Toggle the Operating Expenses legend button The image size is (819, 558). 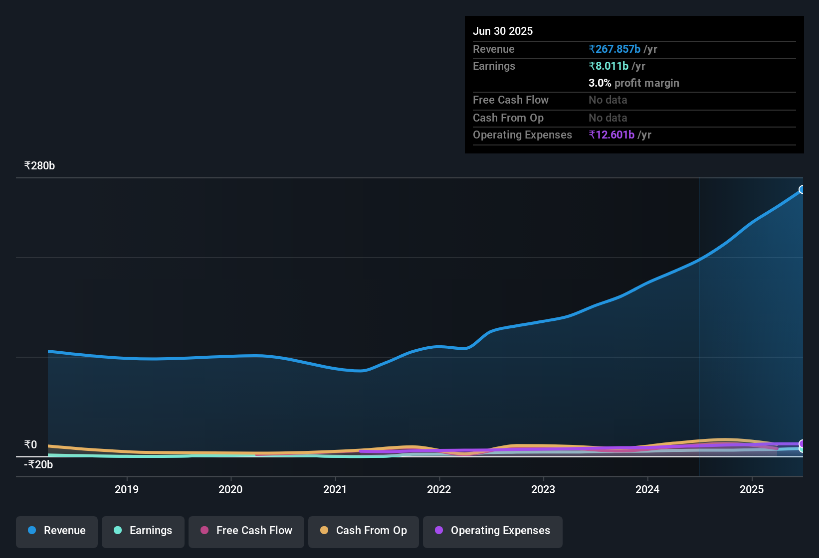[493, 531]
